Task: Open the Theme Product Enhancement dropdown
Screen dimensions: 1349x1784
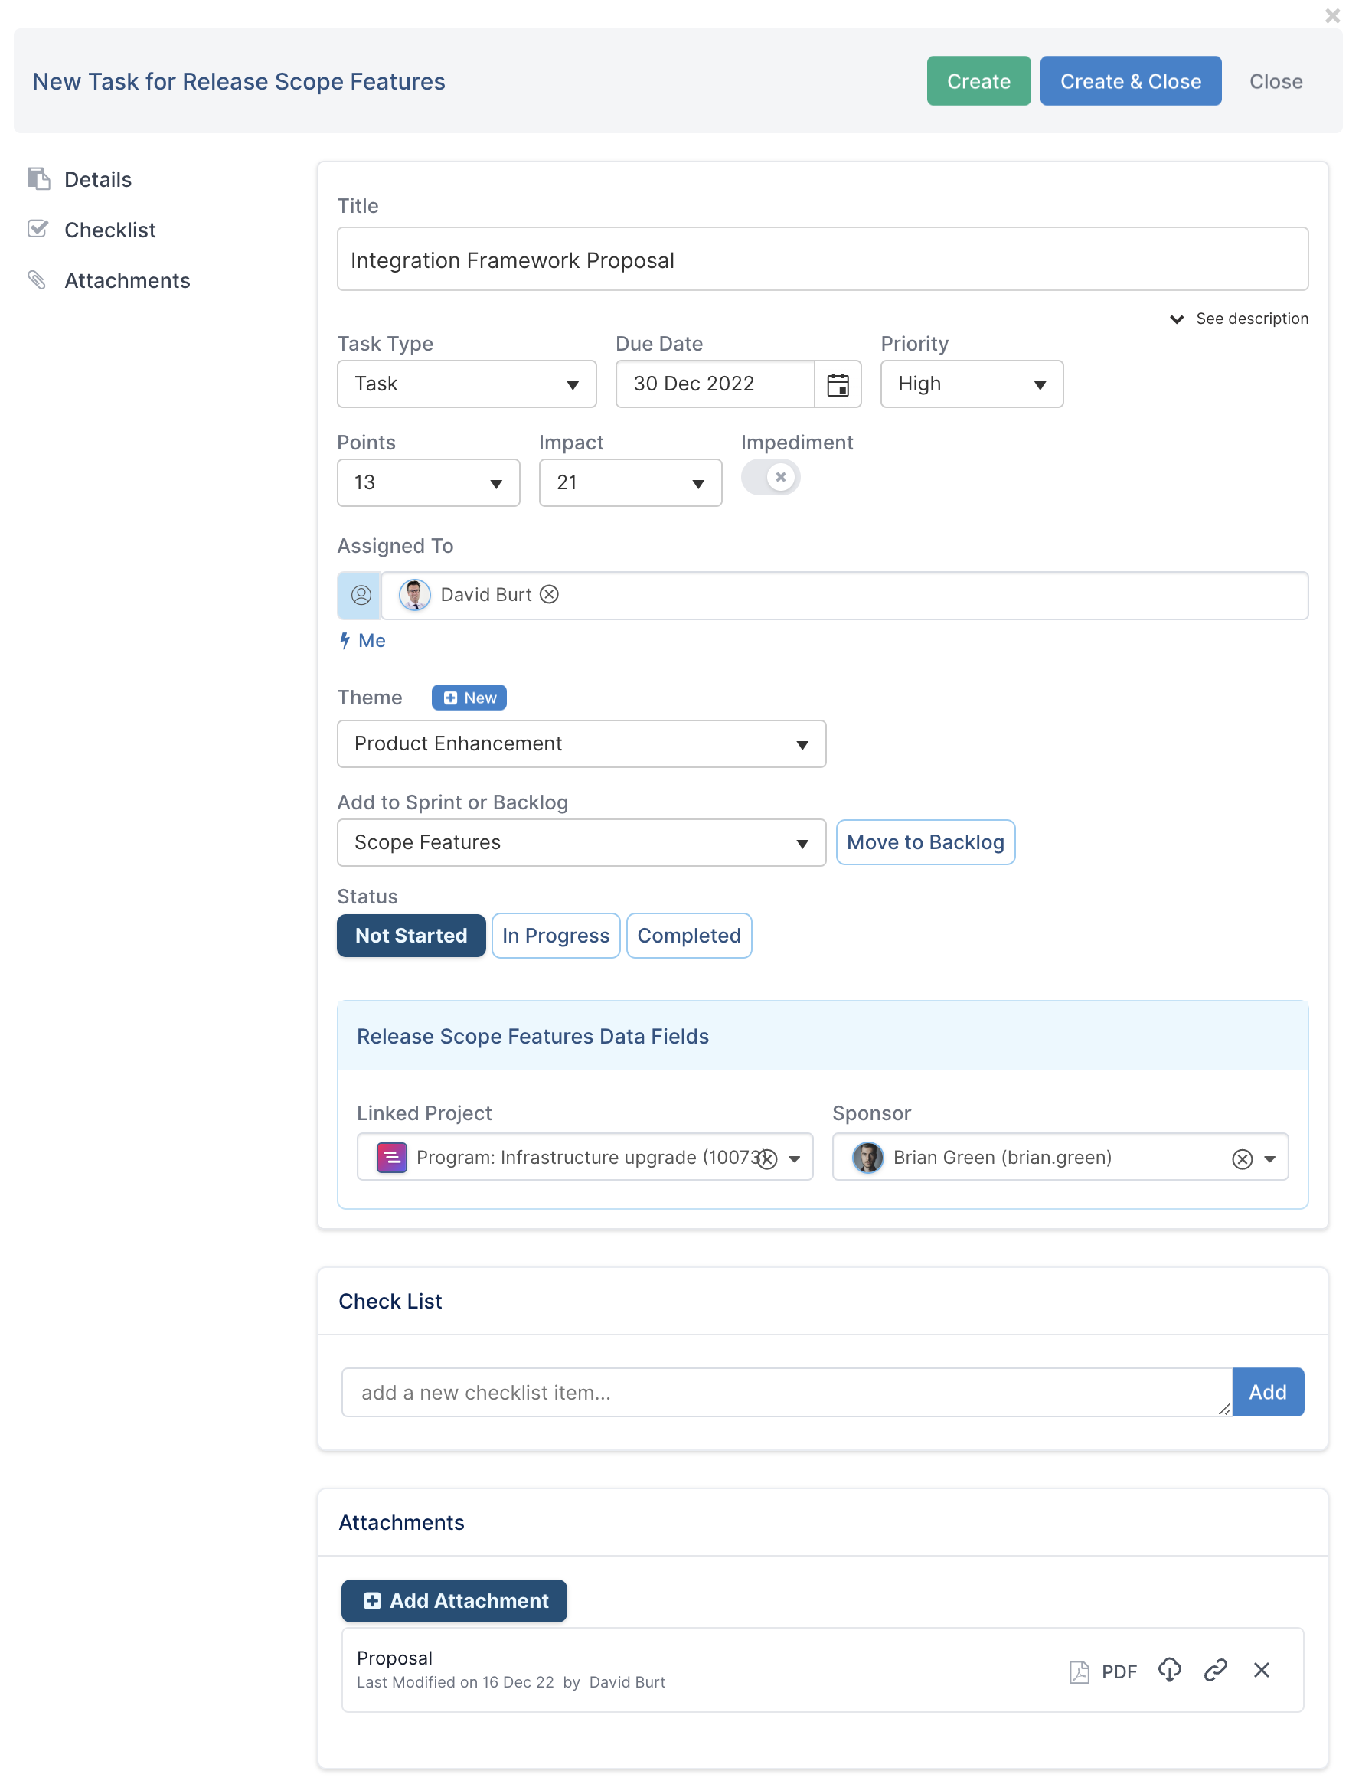Action: 581,743
